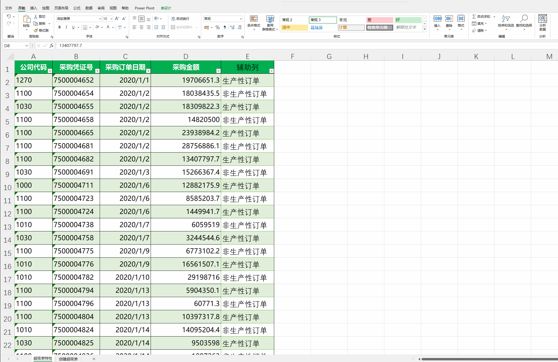Expand the font name box 微软雅黑
This screenshot has width=558, height=362.
(x=100, y=19)
